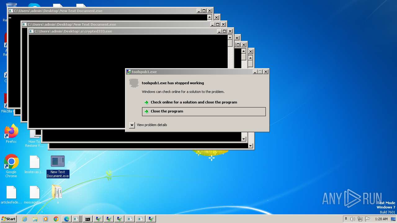
Task: Open Microsoft Edge taskbar button
Action: click(x=67, y=219)
